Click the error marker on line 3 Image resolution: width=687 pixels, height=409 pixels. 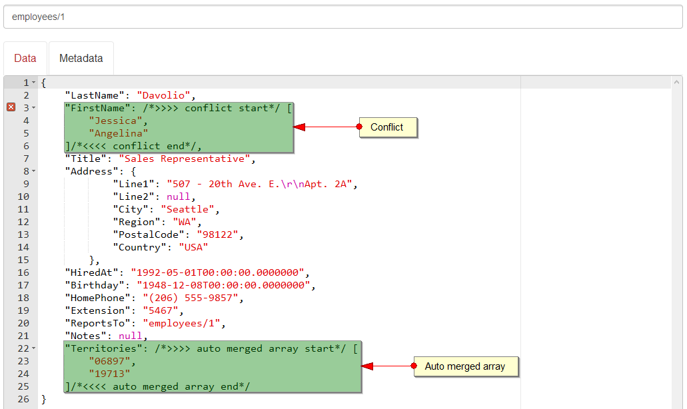click(11, 107)
